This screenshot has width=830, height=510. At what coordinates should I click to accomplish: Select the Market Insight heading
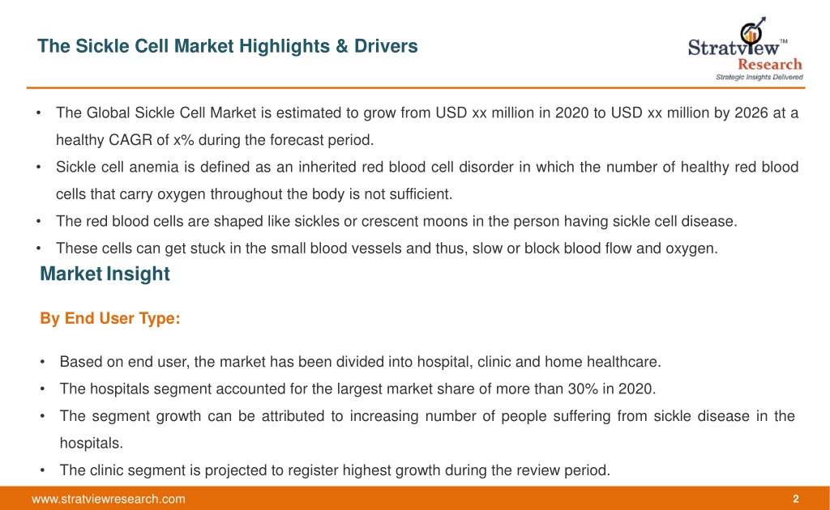105,274
